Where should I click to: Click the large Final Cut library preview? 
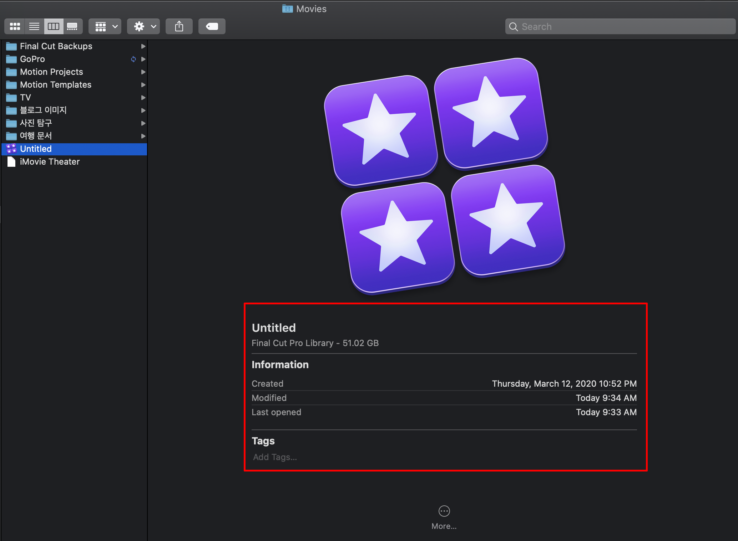(x=444, y=176)
